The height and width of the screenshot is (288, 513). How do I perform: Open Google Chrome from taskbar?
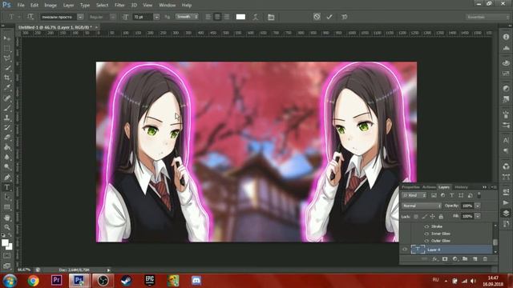33,281
